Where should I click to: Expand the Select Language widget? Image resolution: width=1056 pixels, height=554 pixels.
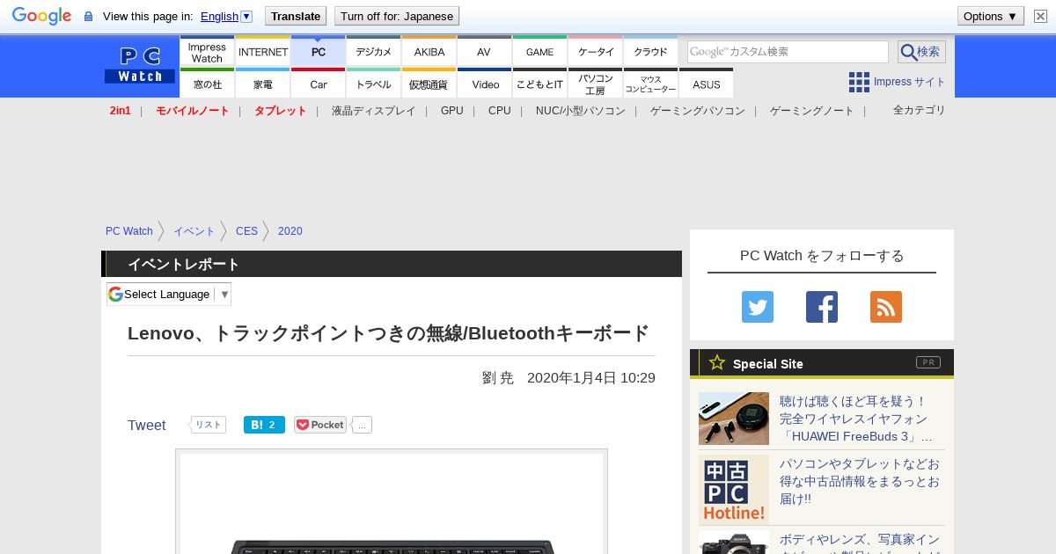click(x=169, y=295)
